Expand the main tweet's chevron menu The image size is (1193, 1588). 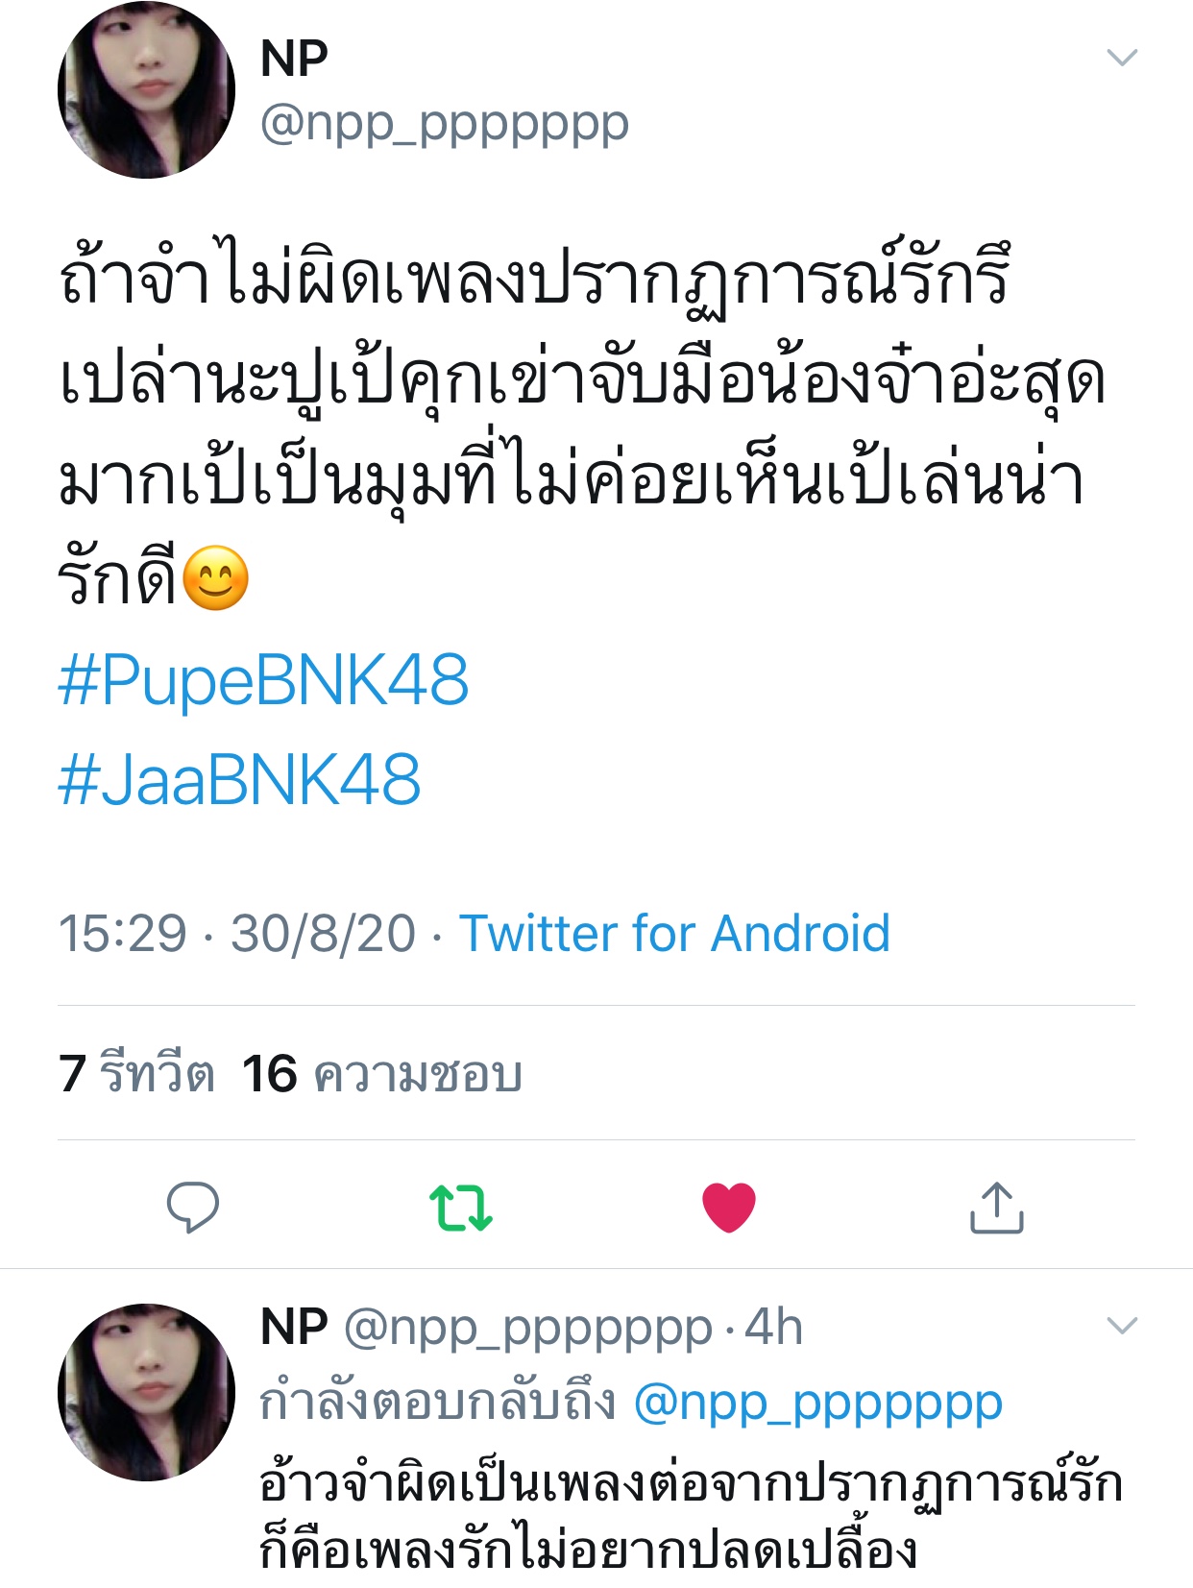tap(1122, 58)
